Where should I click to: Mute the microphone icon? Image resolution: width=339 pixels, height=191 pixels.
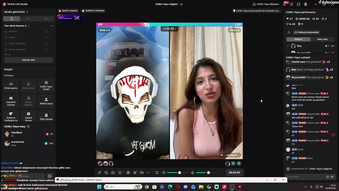(193, 173)
